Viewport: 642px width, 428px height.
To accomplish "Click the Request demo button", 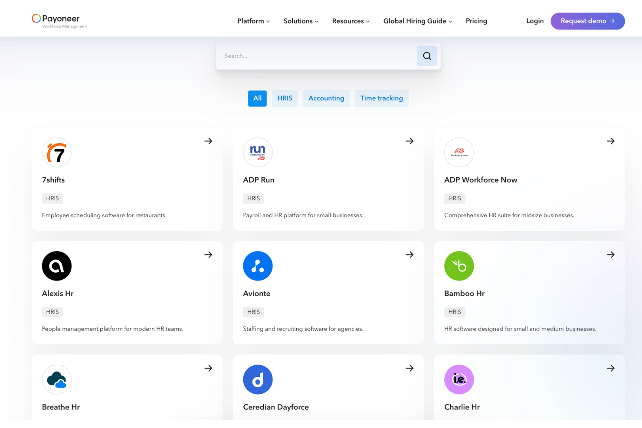I will [588, 21].
